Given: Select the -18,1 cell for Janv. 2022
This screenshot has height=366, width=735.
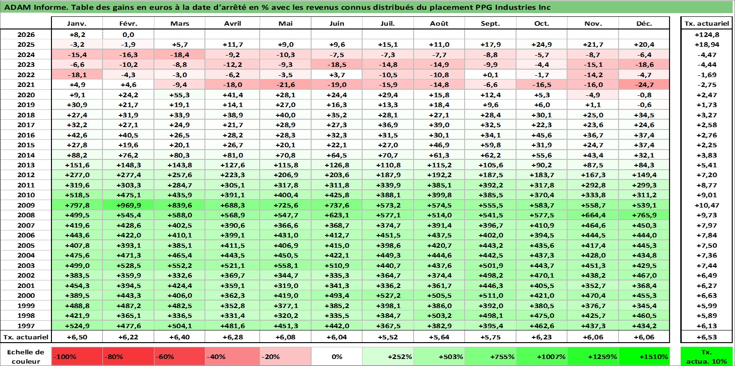Looking at the screenshot, I should click(x=77, y=75).
